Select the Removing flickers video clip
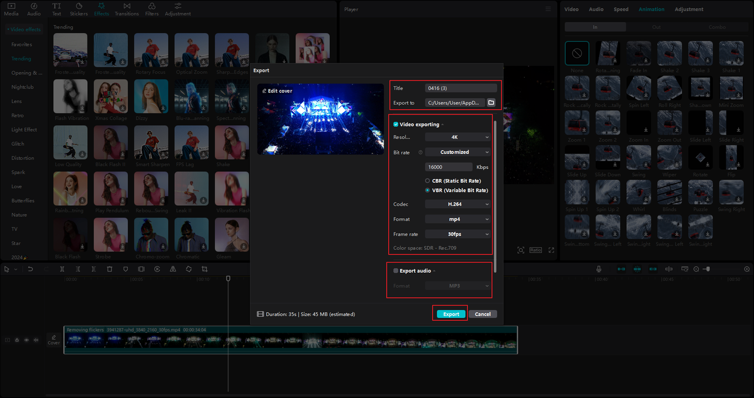Viewport: 754px width, 398px height. tap(291, 340)
